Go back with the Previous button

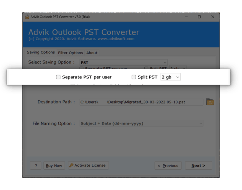point(168,166)
